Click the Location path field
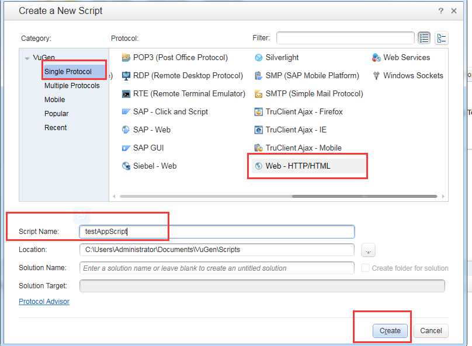The width and height of the screenshot is (472, 346). point(217,250)
